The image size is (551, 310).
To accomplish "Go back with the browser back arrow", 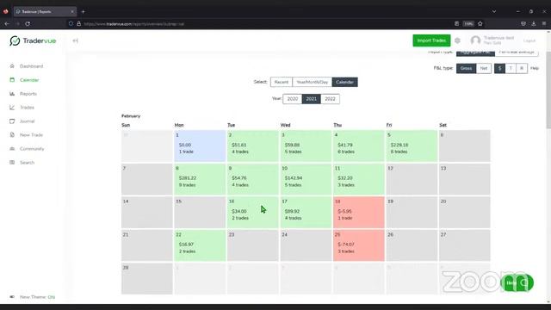I will pos(7,23).
